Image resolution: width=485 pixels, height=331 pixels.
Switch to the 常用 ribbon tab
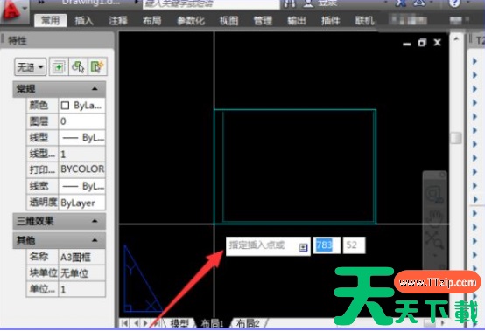(51, 21)
